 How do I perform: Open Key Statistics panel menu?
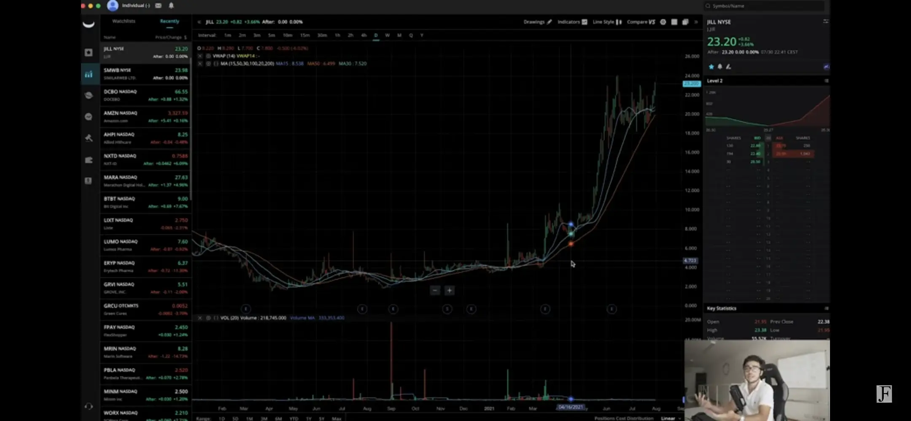click(x=826, y=308)
